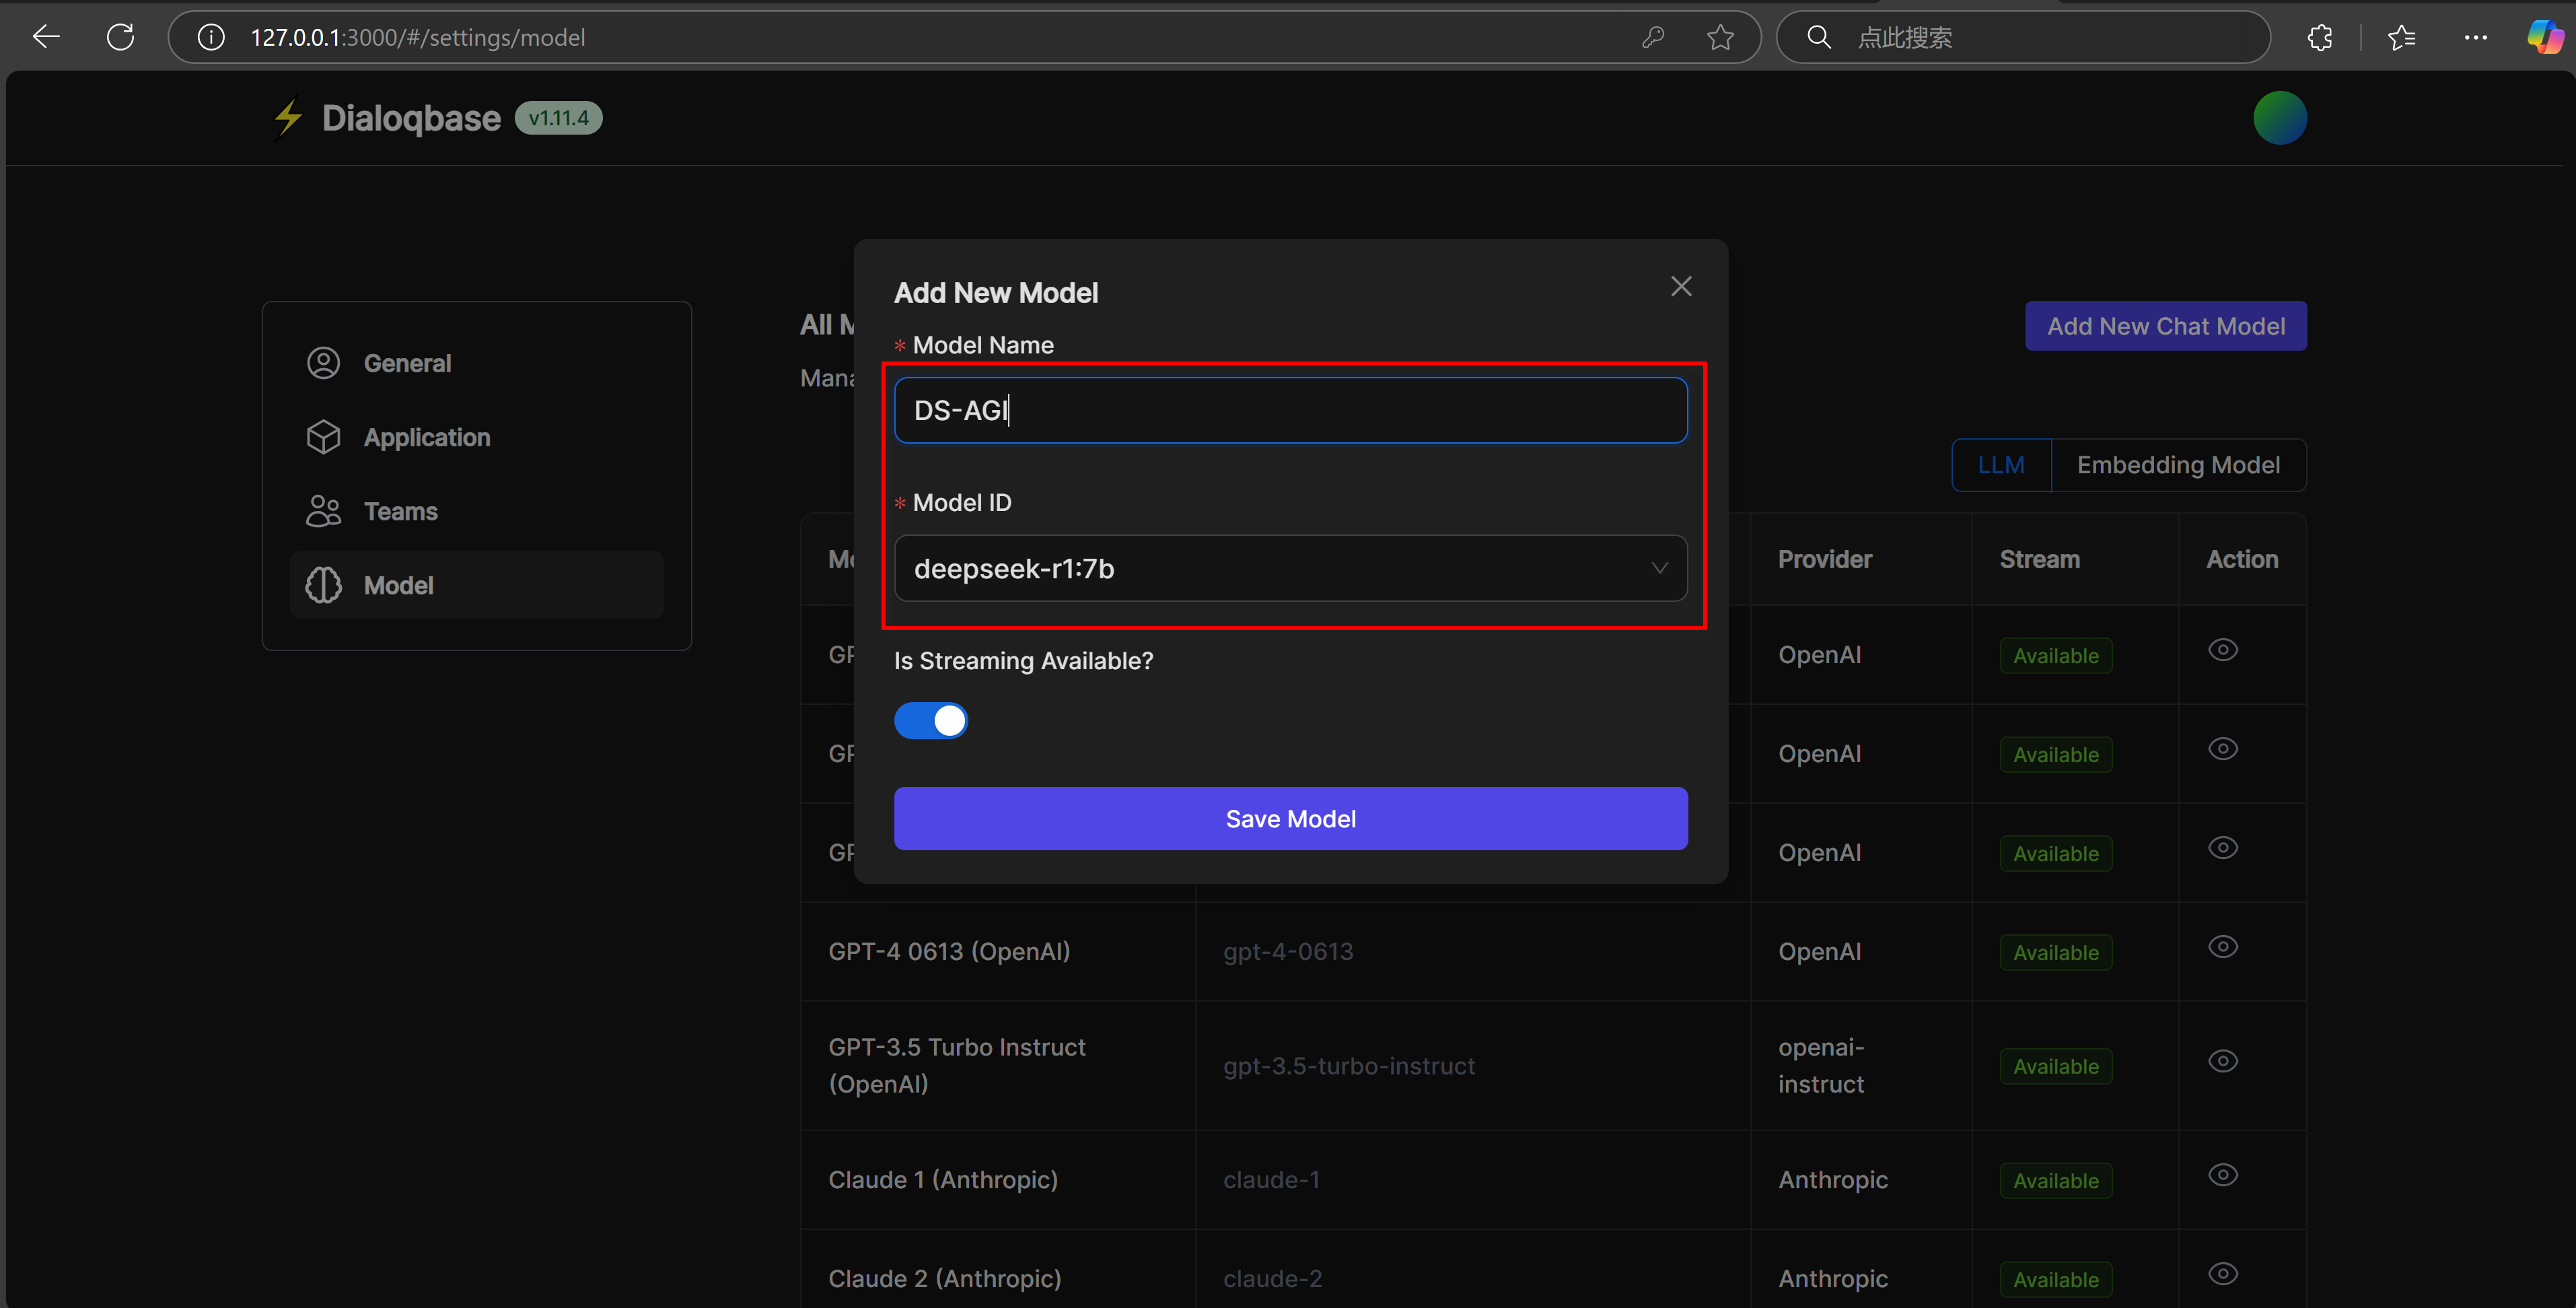Switch to the Embedding Model tab

[2178, 465]
